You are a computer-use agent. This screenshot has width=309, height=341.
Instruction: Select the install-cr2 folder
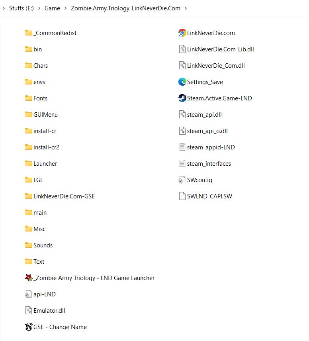pos(46,147)
